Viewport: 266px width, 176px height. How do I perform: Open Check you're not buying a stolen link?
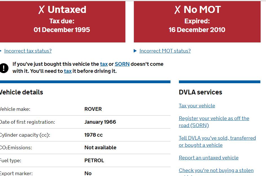pos(216,170)
